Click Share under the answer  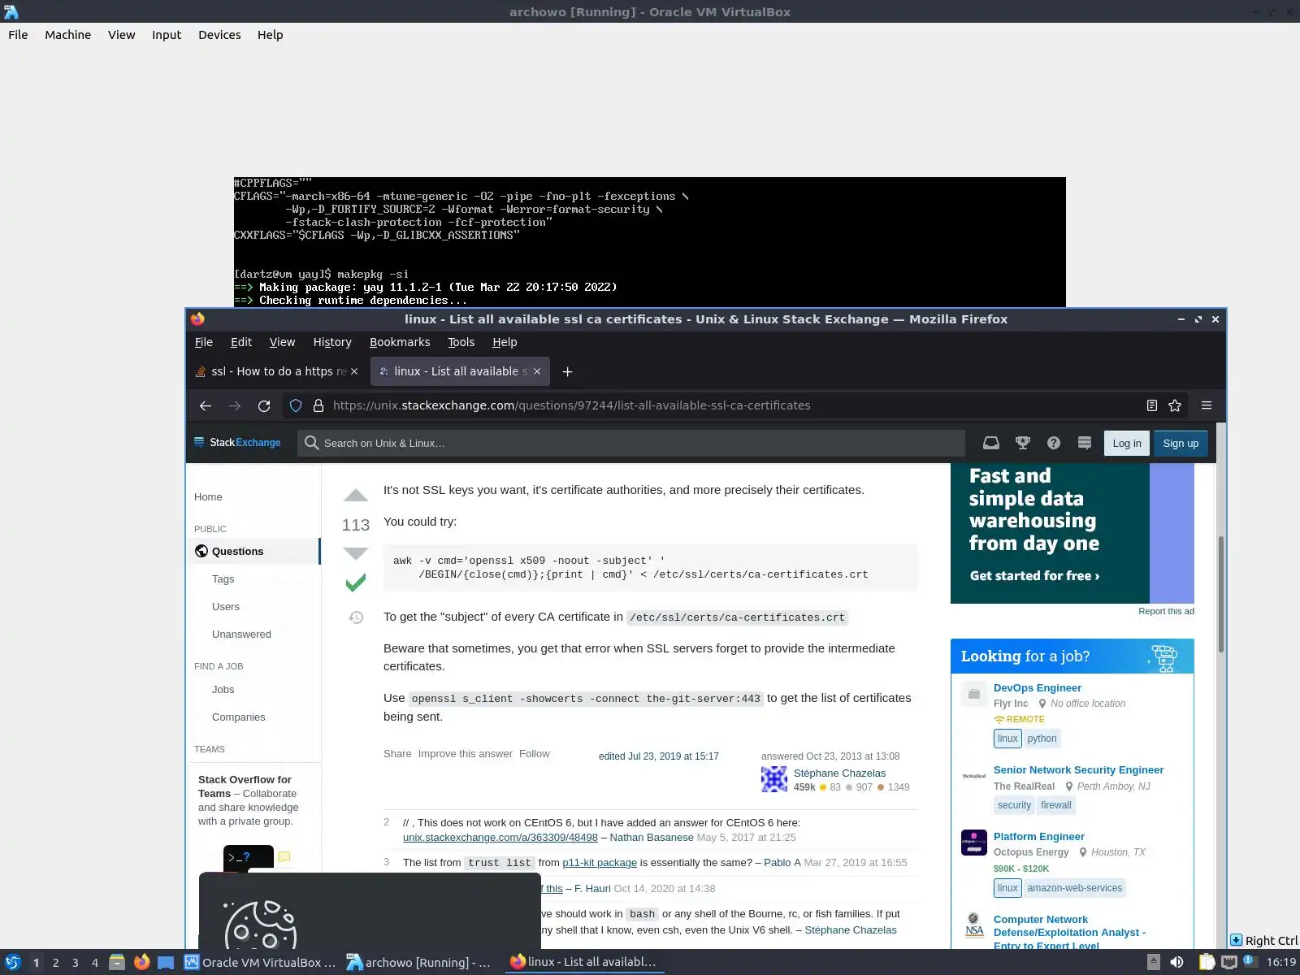click(x=397, y=753)
